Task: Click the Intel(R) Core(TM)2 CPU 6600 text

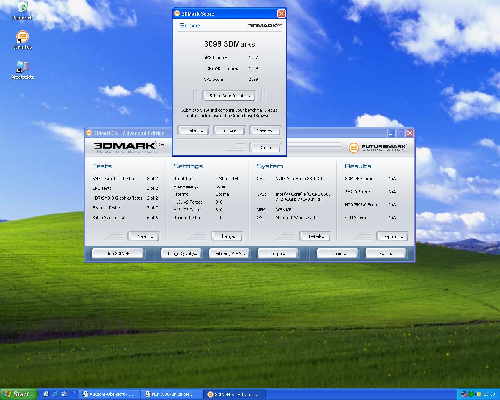Action: (x=303, y=194)
